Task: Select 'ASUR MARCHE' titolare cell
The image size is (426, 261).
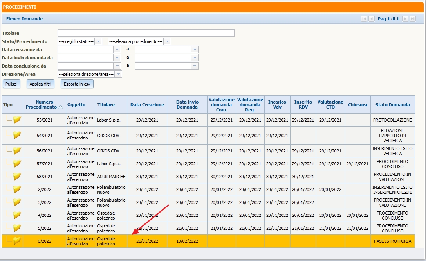Action: point(111,177)
